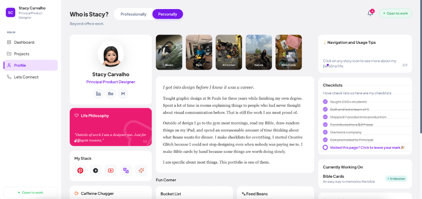This screenshot has width=422, height=199.
Task: Open the Beans story thumbnail
Action: pos(169,52)
